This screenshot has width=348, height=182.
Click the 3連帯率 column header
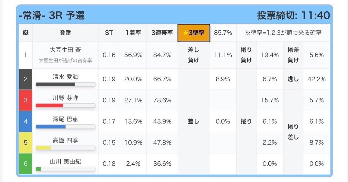pos(162,33)
